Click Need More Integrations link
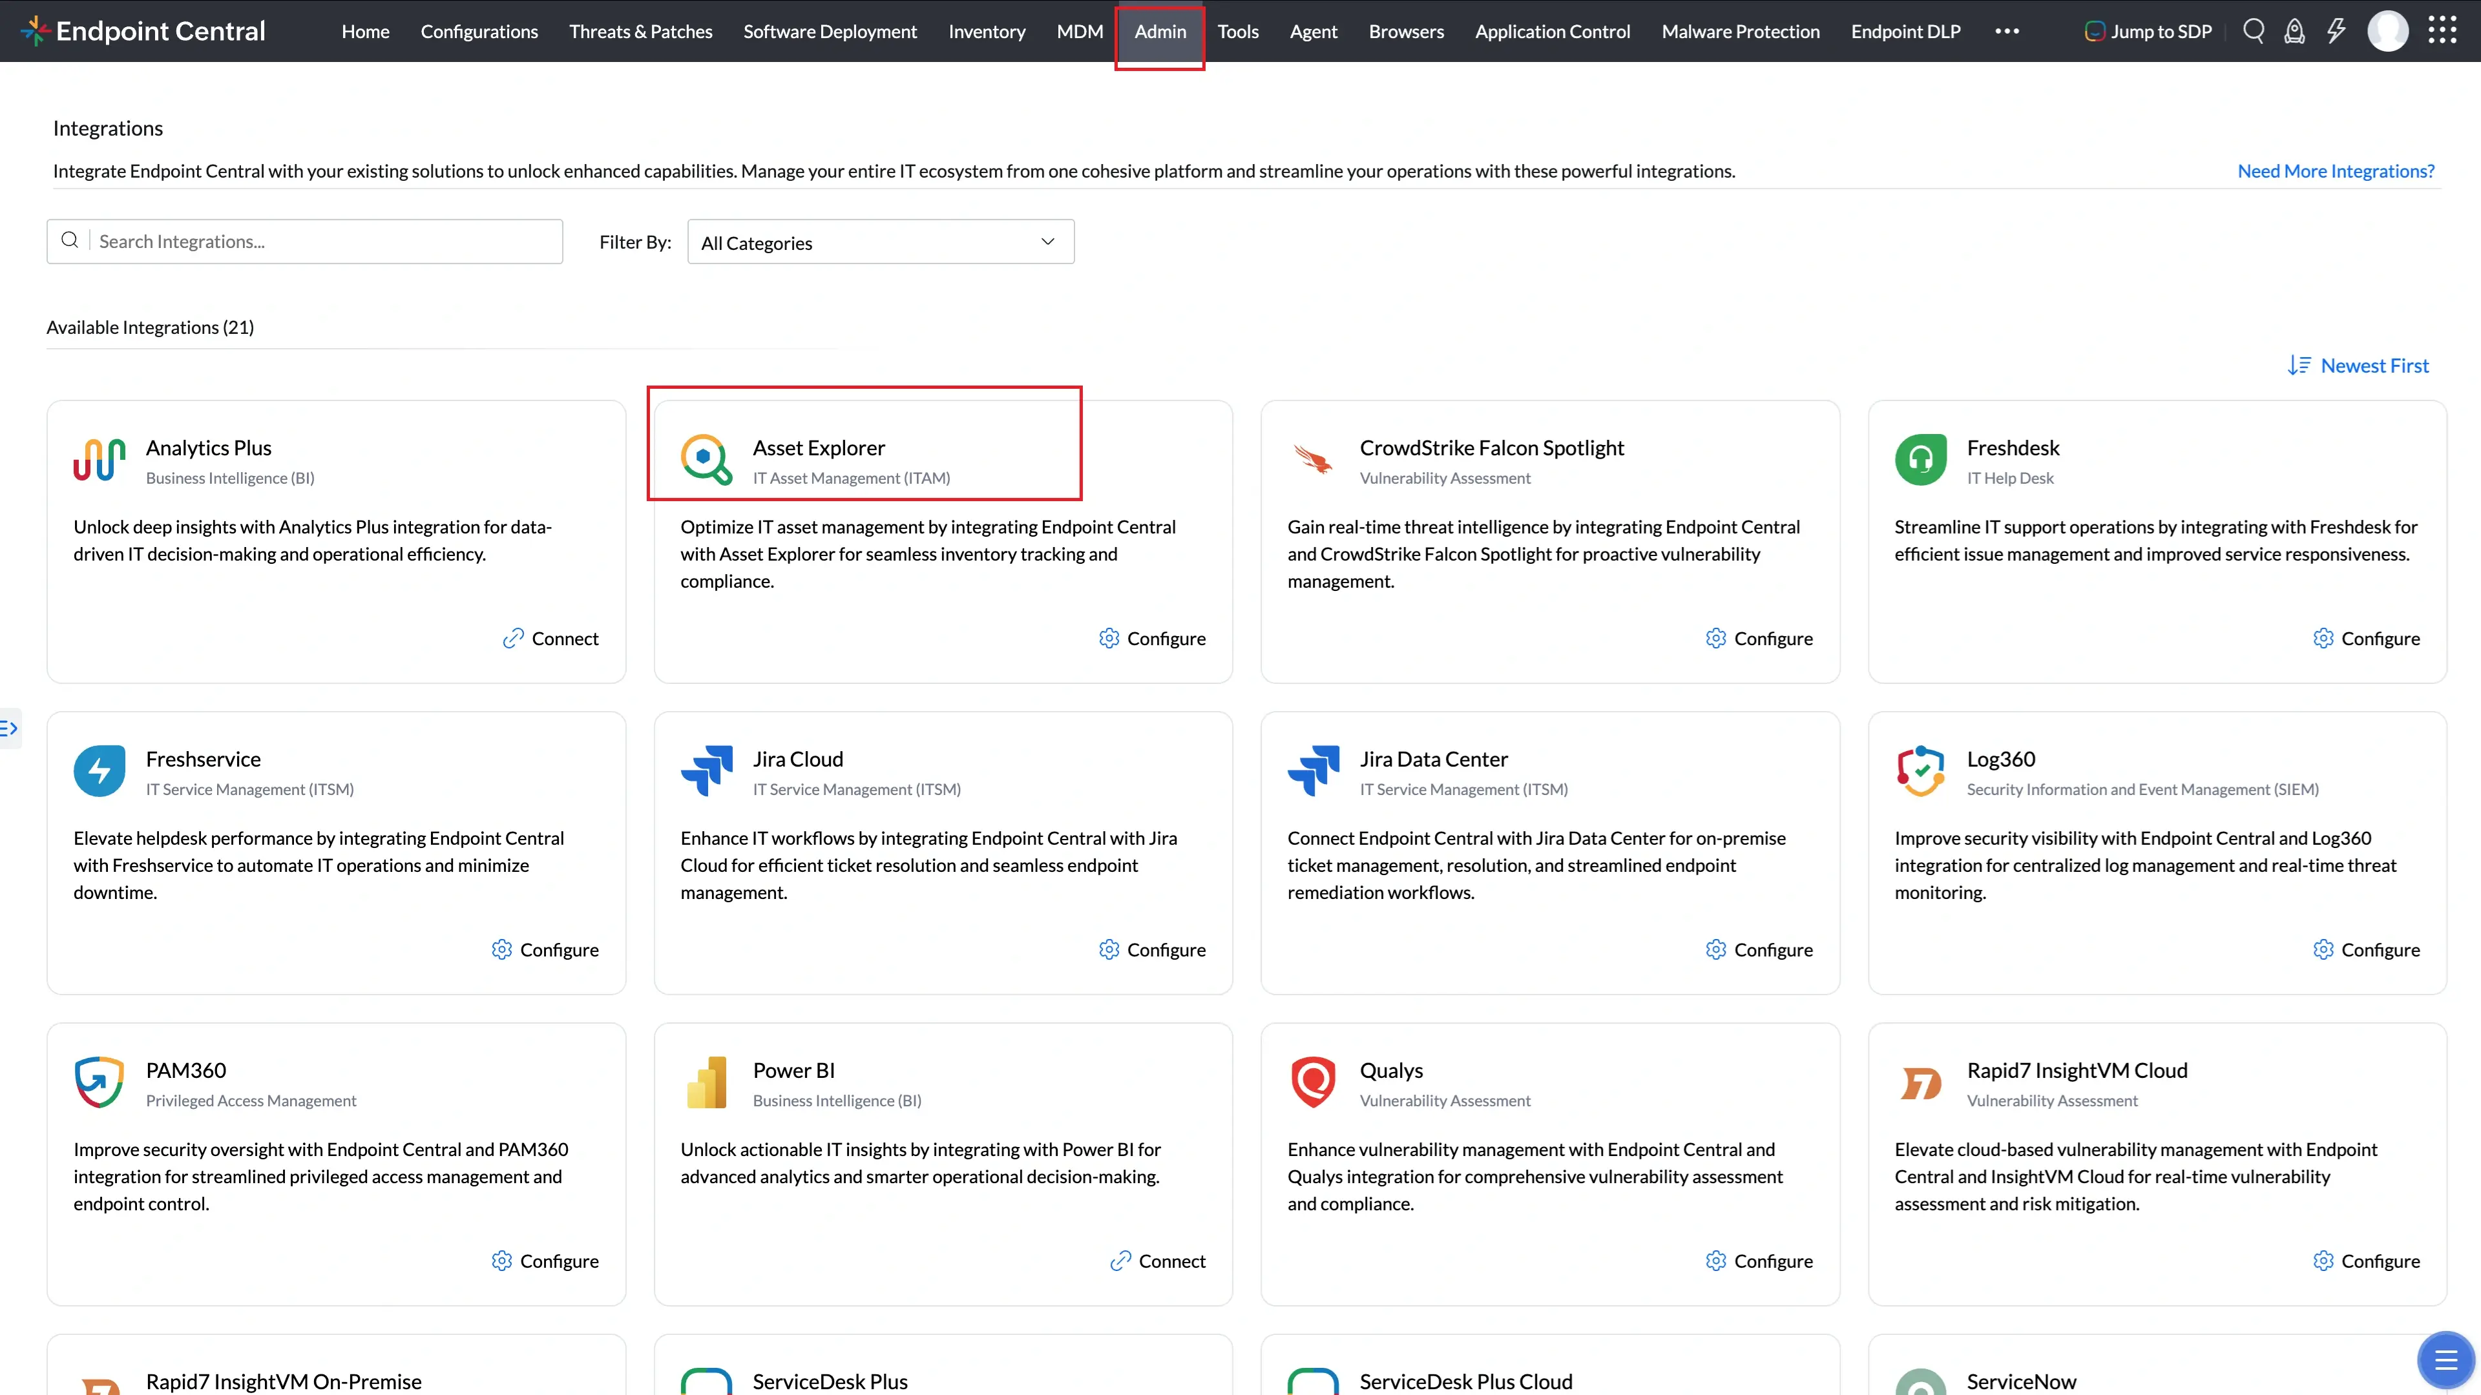2481x1395 pixels. point(2336,170)
